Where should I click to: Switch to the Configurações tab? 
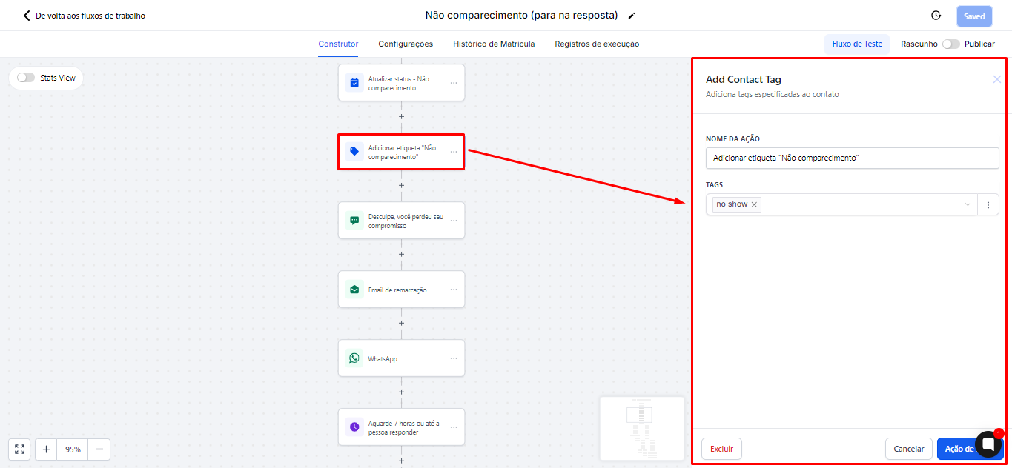coord(406,44)
